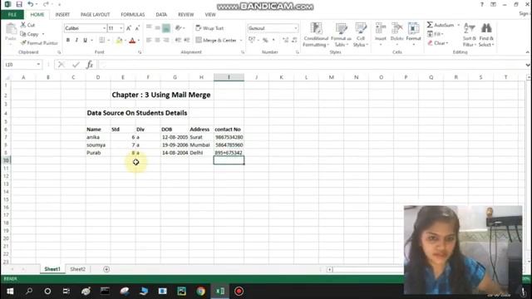Click the Format cells icon
The width and height of the screenshot is (532, 299).
413,28
